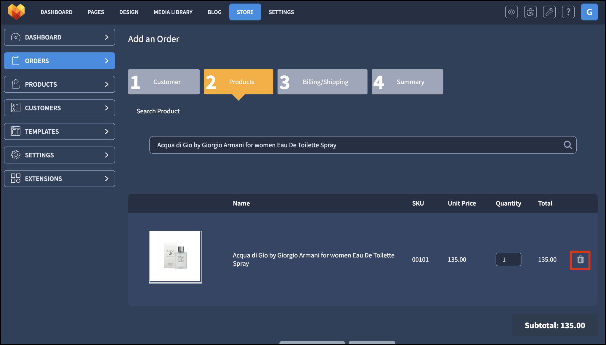606x345 pixels.
Task: Click the Customers list icon
Action: tap(16, 108)
